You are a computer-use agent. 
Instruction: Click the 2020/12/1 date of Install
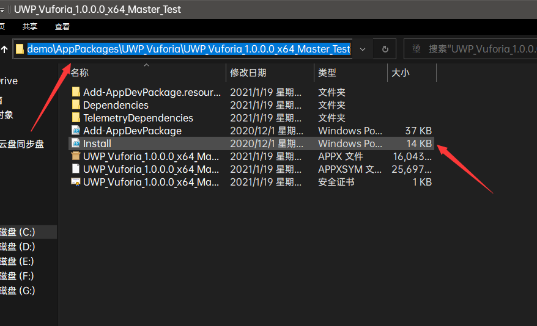click(x=267, y=143)
